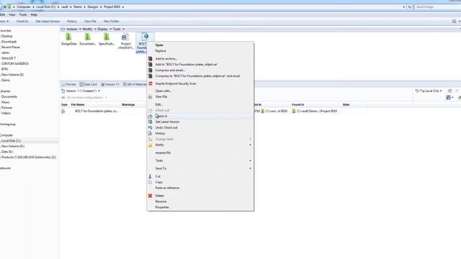
Task: Select the Project checklist file icon
Action: point(125,37)
